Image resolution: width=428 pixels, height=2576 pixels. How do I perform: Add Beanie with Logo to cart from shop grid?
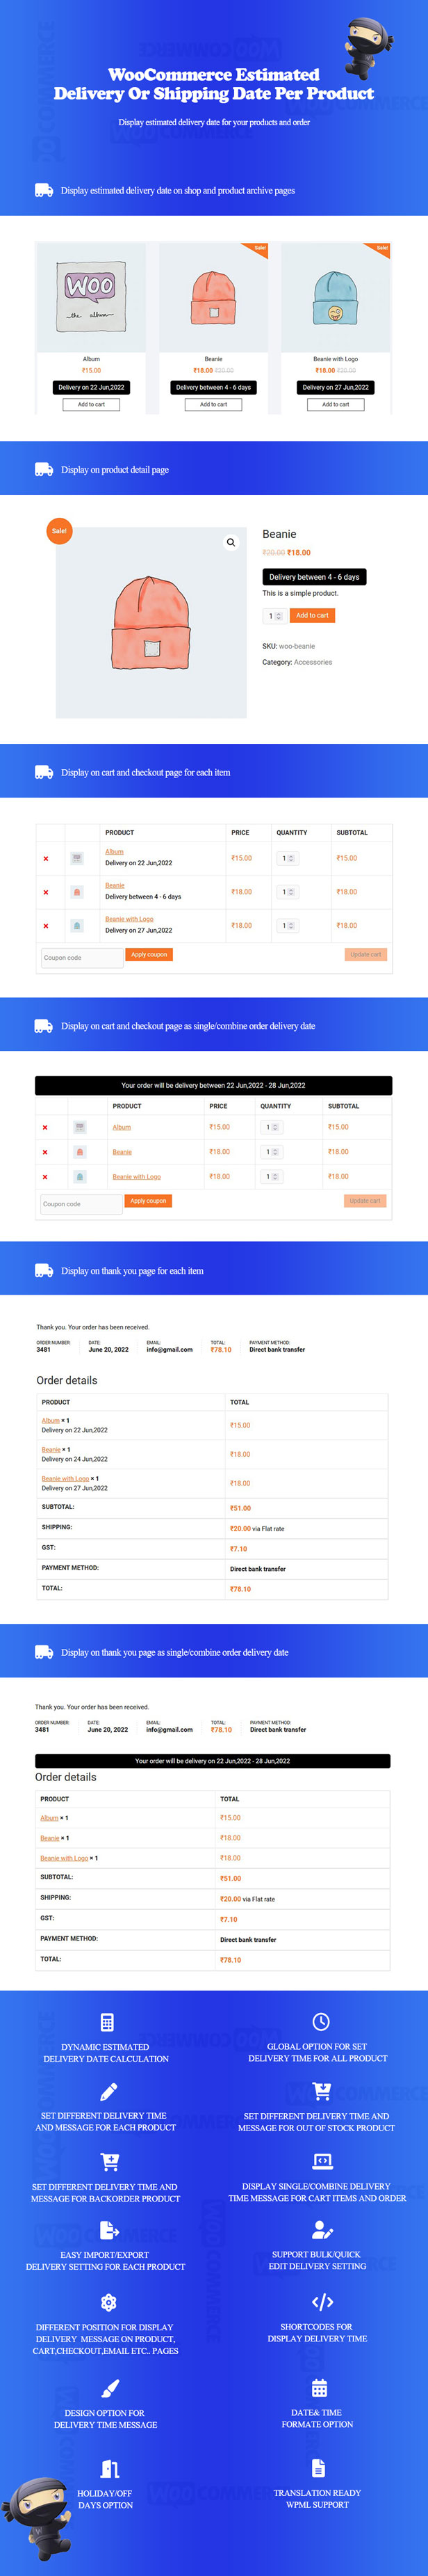335,404
